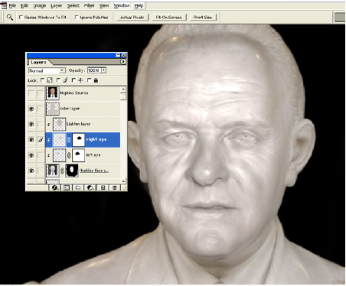Hide the Hopkins face layer
The width and height of the screenshot is (346, 286).
[x=31, y=171]
